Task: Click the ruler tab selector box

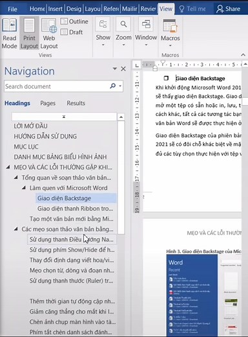Action: [137, 65]
